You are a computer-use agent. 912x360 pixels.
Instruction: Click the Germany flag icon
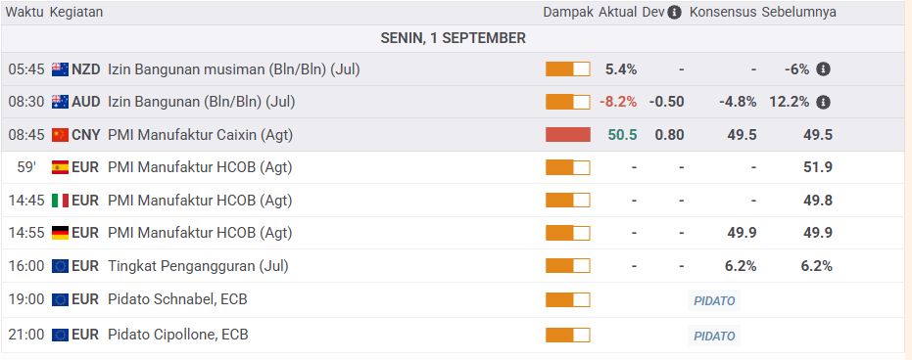61,233
